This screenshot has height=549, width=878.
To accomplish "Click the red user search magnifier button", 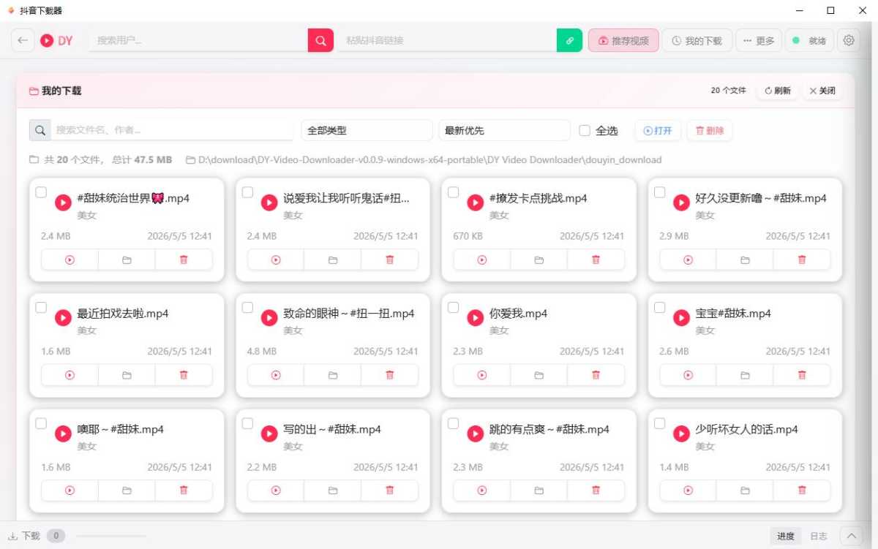I will click(x=320, y=41).
